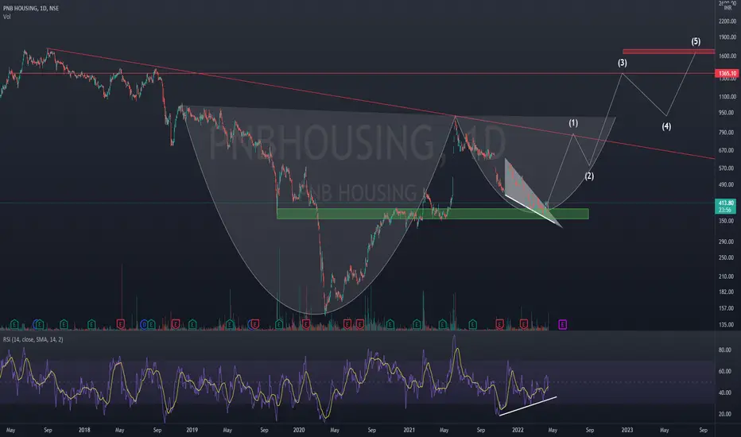The width and height of the screenshot is (741, 437).
Task: Click the red 1365.10 price line label
Action: pyautogui.click(x=727, y=73)
